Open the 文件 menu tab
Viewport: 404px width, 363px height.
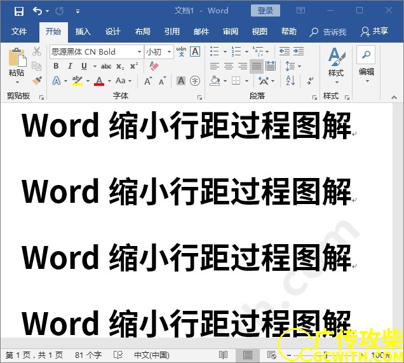pos(19,31)
